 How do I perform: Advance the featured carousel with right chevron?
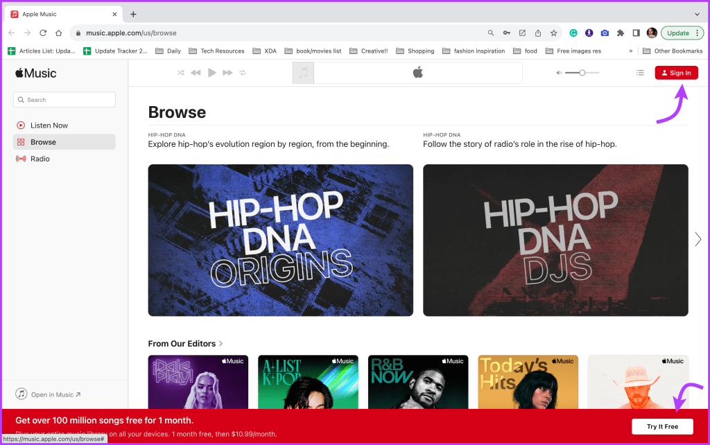[698, 239]
